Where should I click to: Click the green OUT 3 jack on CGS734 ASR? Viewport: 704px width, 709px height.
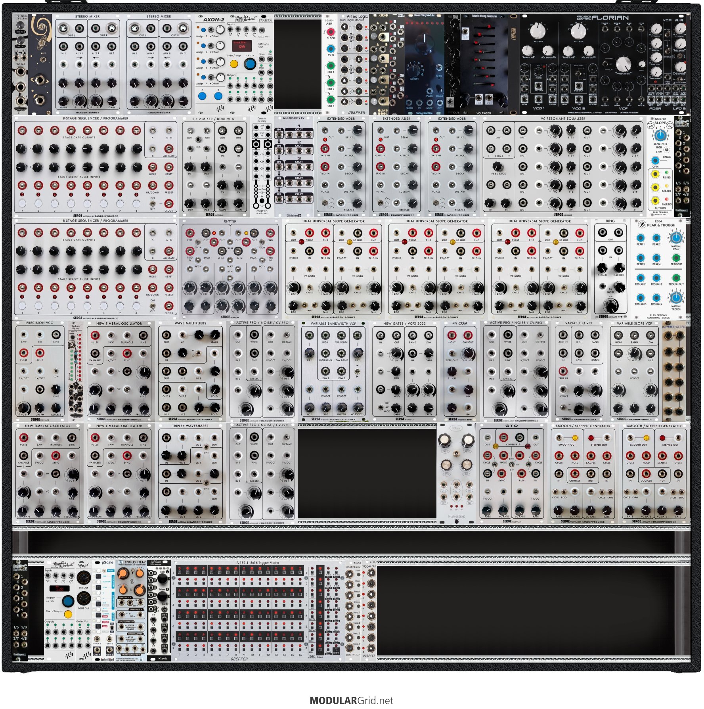coord(330,99)
